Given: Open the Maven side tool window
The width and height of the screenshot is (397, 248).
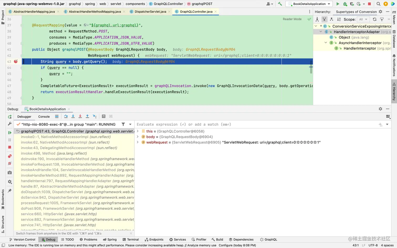Looking at the screenshot, I should pos(394,17).
